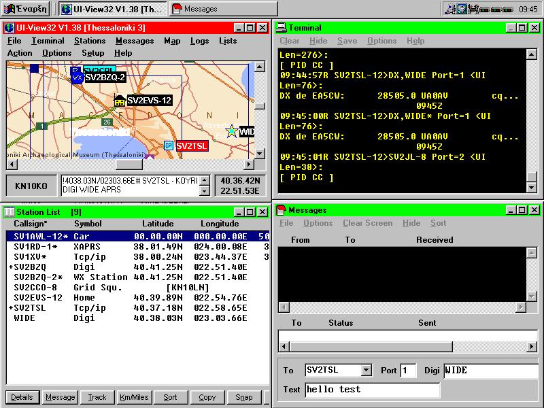Image resolution: width=544 pixels, height=408 pixels.
Task: Click the WIDE digi star icon on map
Action: (x=231, y=131)
